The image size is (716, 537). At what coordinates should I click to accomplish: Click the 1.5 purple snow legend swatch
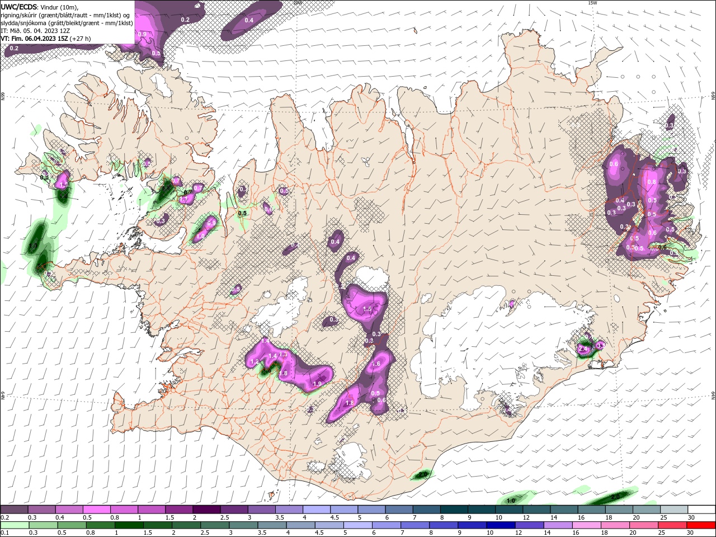click(179, 510)
